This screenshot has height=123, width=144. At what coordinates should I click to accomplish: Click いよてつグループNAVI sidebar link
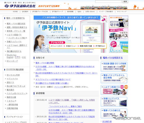pyautogui.click(x=17, y=122)
